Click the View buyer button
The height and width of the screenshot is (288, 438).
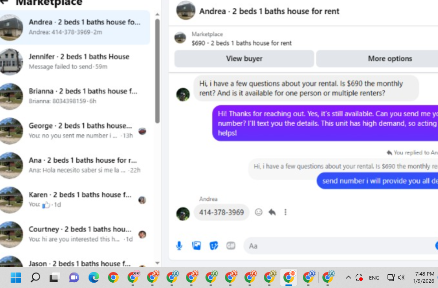coord(244,58)
